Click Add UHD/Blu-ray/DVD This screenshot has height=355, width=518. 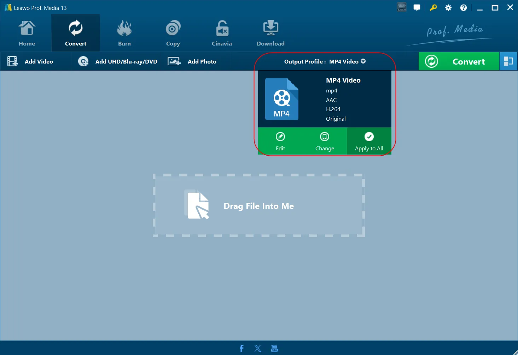(118, 61)
